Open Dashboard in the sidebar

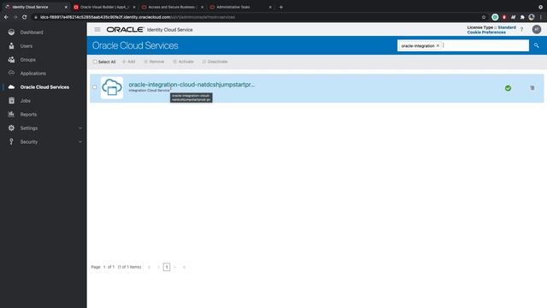click(32, 33)
